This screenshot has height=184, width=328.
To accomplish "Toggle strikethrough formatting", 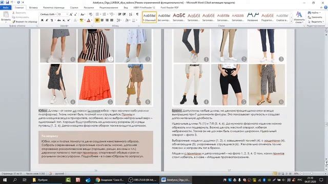I will [59, 20].
